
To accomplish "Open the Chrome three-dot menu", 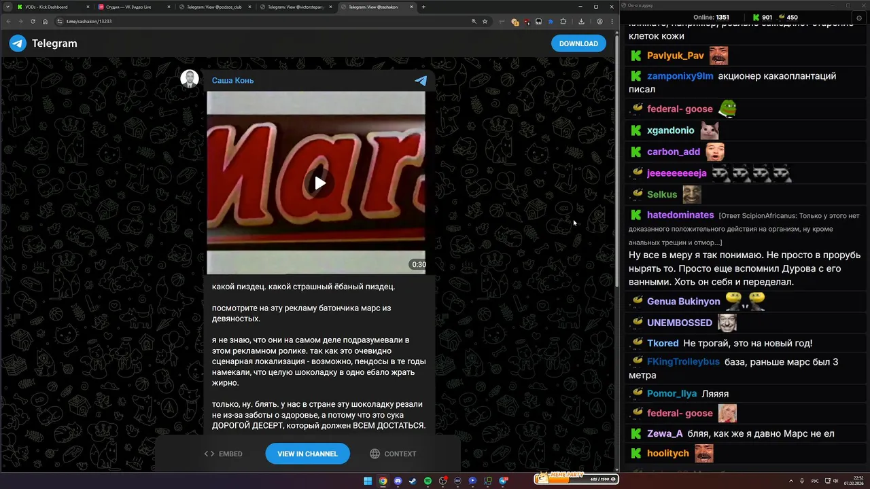I will (x=612, y=21).
